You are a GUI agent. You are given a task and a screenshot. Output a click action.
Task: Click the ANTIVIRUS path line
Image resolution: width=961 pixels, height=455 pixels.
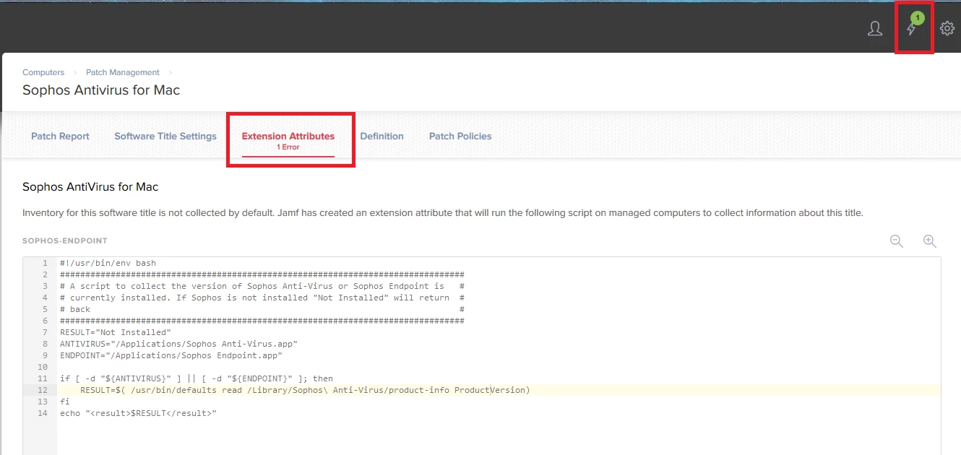(178, 344)
